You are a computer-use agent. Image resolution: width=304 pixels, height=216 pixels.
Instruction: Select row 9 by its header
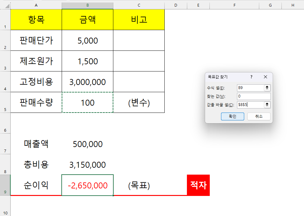tap(5, 185)
